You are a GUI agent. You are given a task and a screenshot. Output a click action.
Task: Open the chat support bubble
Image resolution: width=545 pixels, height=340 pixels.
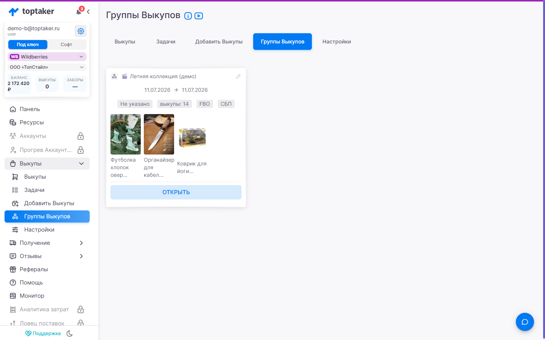coord(525,322)
